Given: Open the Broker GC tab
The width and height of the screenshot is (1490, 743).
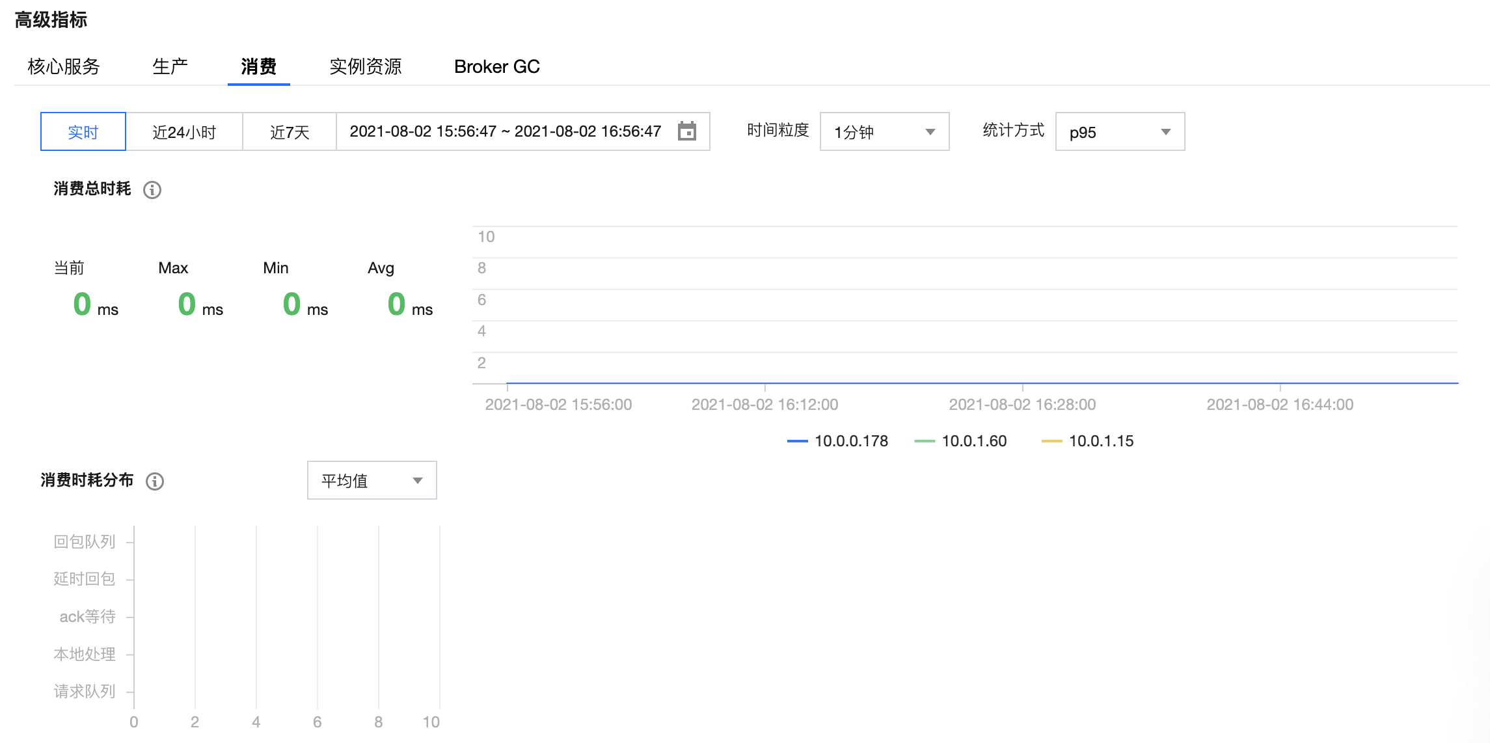Looking at the screenshot, I should pyautogui.click(x=496, y=66).
